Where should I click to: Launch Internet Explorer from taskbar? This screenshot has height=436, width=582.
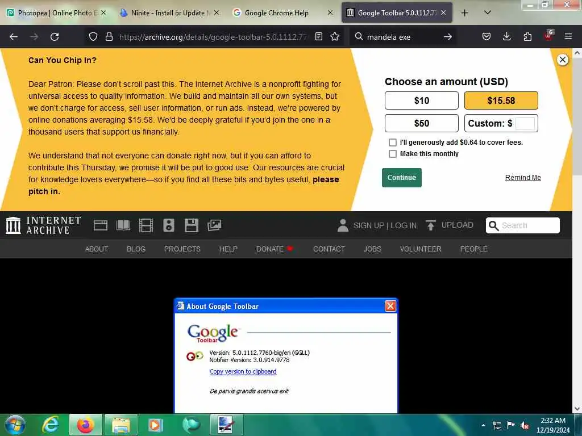[x=50, y=425]
